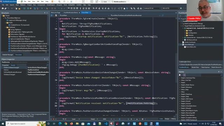
Task: Open Visual Studio Code from taskbar
Action: [x=106, y=124]
